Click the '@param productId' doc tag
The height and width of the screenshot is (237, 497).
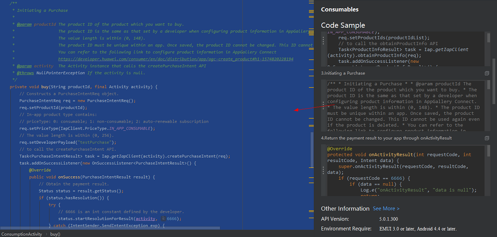tap(36, 24)
